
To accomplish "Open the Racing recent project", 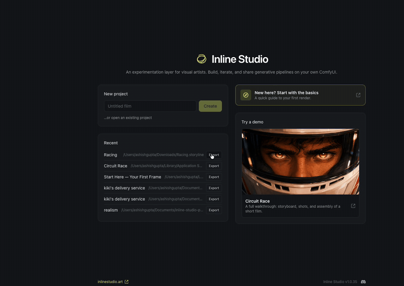I will tap(110, 155).
